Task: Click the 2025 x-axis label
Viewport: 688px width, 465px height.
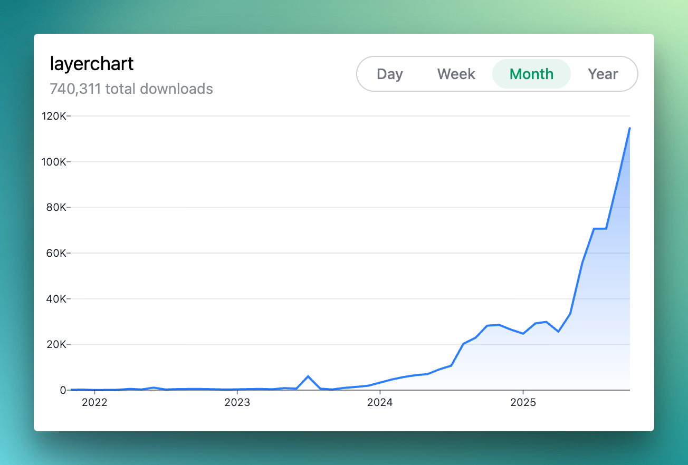Action: coord(523,403)
